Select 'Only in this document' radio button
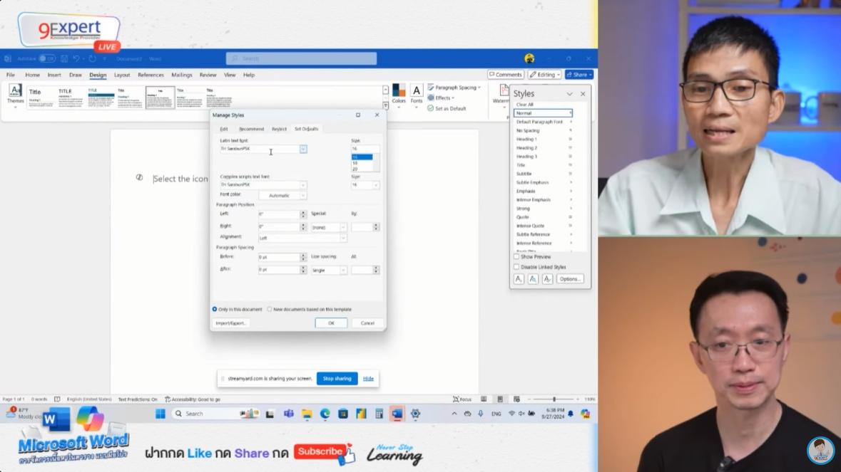Screen dimensions: 841x472 [215, 309]
